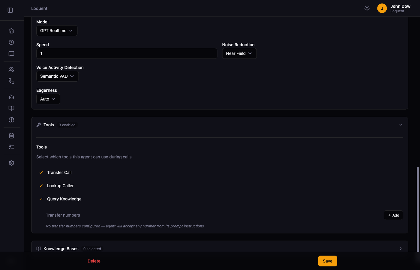420x270 pixels.
Task: Save the agent configuration
Action: pos(327,261)
